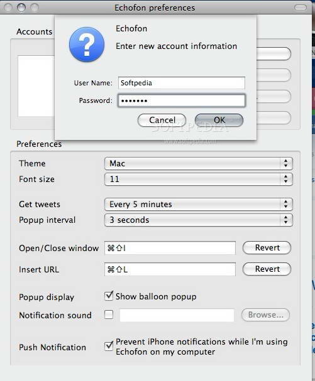Revert the Insert URL shortcut
Image resolution: width=315 pixels, height=381 pixels.
pos(267,269)
